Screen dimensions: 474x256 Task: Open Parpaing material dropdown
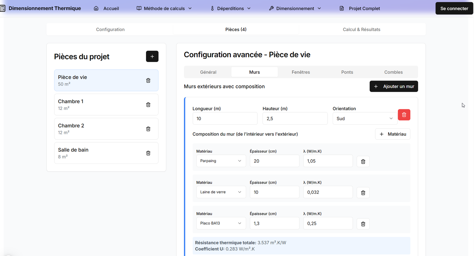click(221, 161)
